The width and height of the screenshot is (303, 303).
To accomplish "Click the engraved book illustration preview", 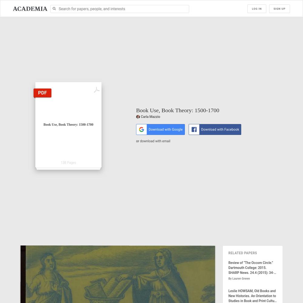I will tap(118, 274).
